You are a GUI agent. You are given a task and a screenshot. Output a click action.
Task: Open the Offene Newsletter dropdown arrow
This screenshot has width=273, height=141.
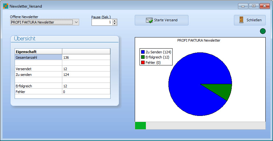(76, 22)
